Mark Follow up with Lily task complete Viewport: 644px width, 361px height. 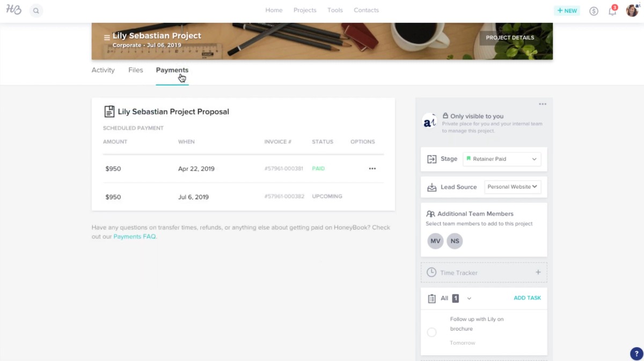point(431,332)
